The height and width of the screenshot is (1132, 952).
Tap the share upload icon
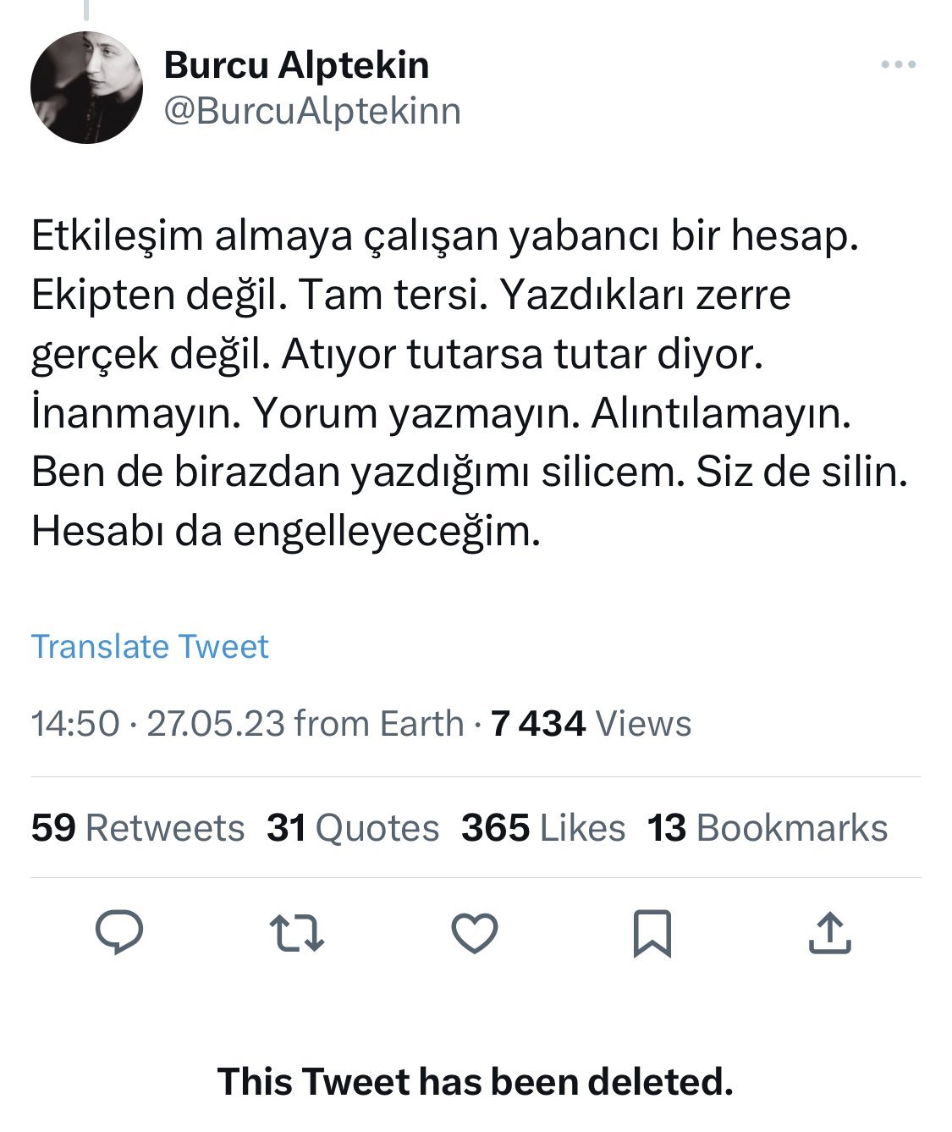(x=829, y=933)
